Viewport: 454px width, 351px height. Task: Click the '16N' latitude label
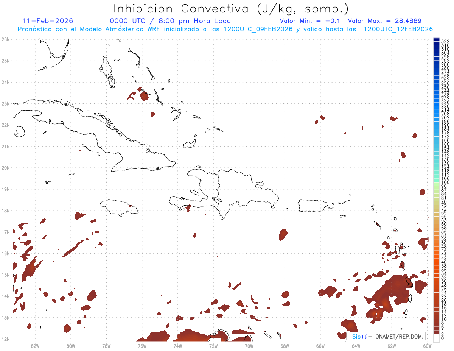[6, 253]
